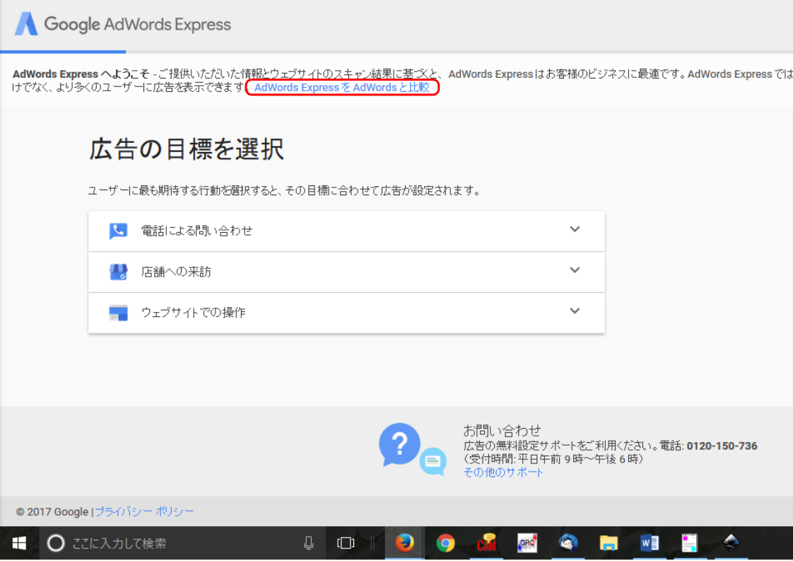Click the phone icon for 電話による問い合わせ

click(x=118, y=231)
